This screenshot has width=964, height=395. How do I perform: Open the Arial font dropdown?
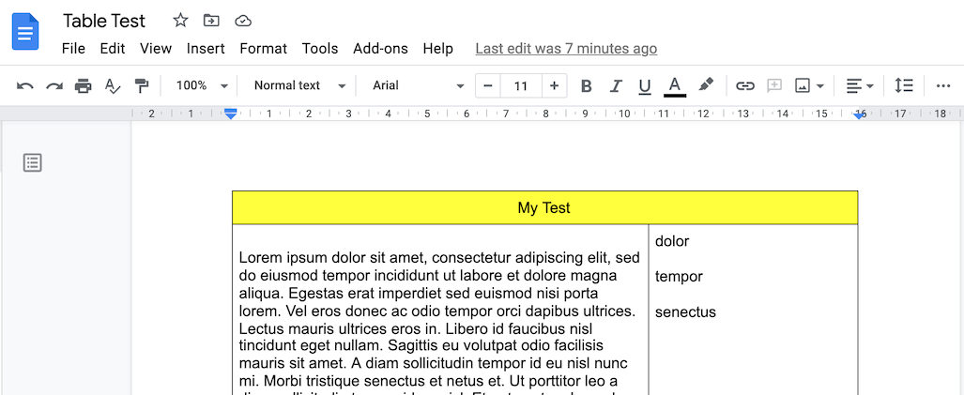tap(418, 85)
